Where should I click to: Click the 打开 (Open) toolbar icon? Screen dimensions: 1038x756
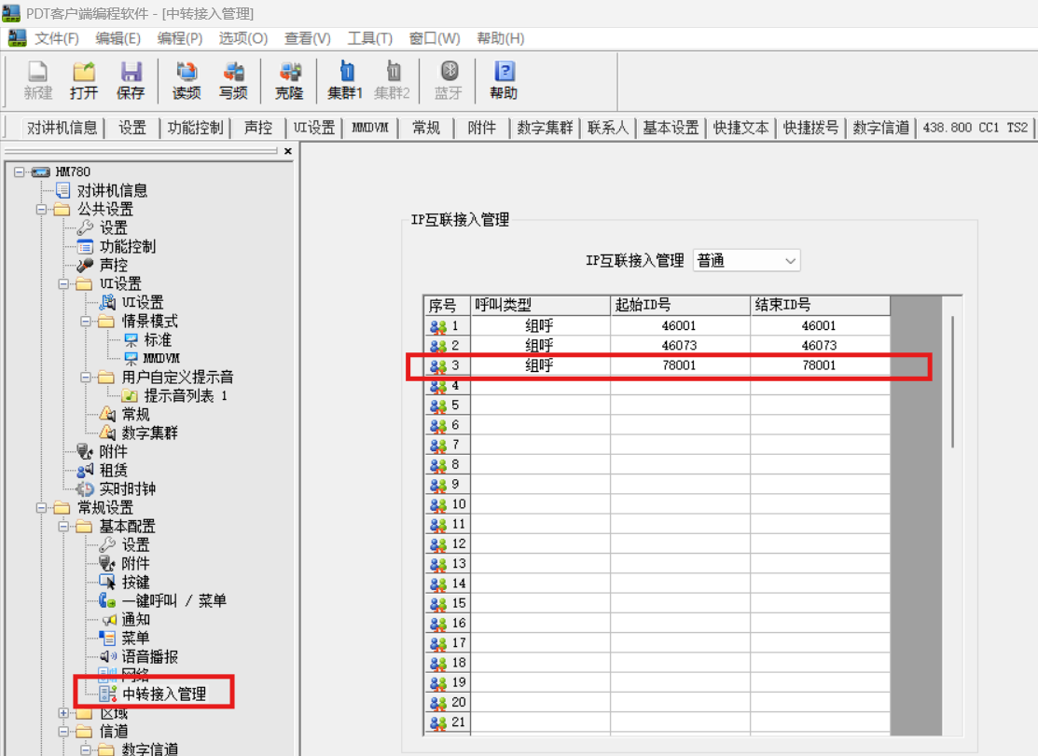(x=84, y=80)
